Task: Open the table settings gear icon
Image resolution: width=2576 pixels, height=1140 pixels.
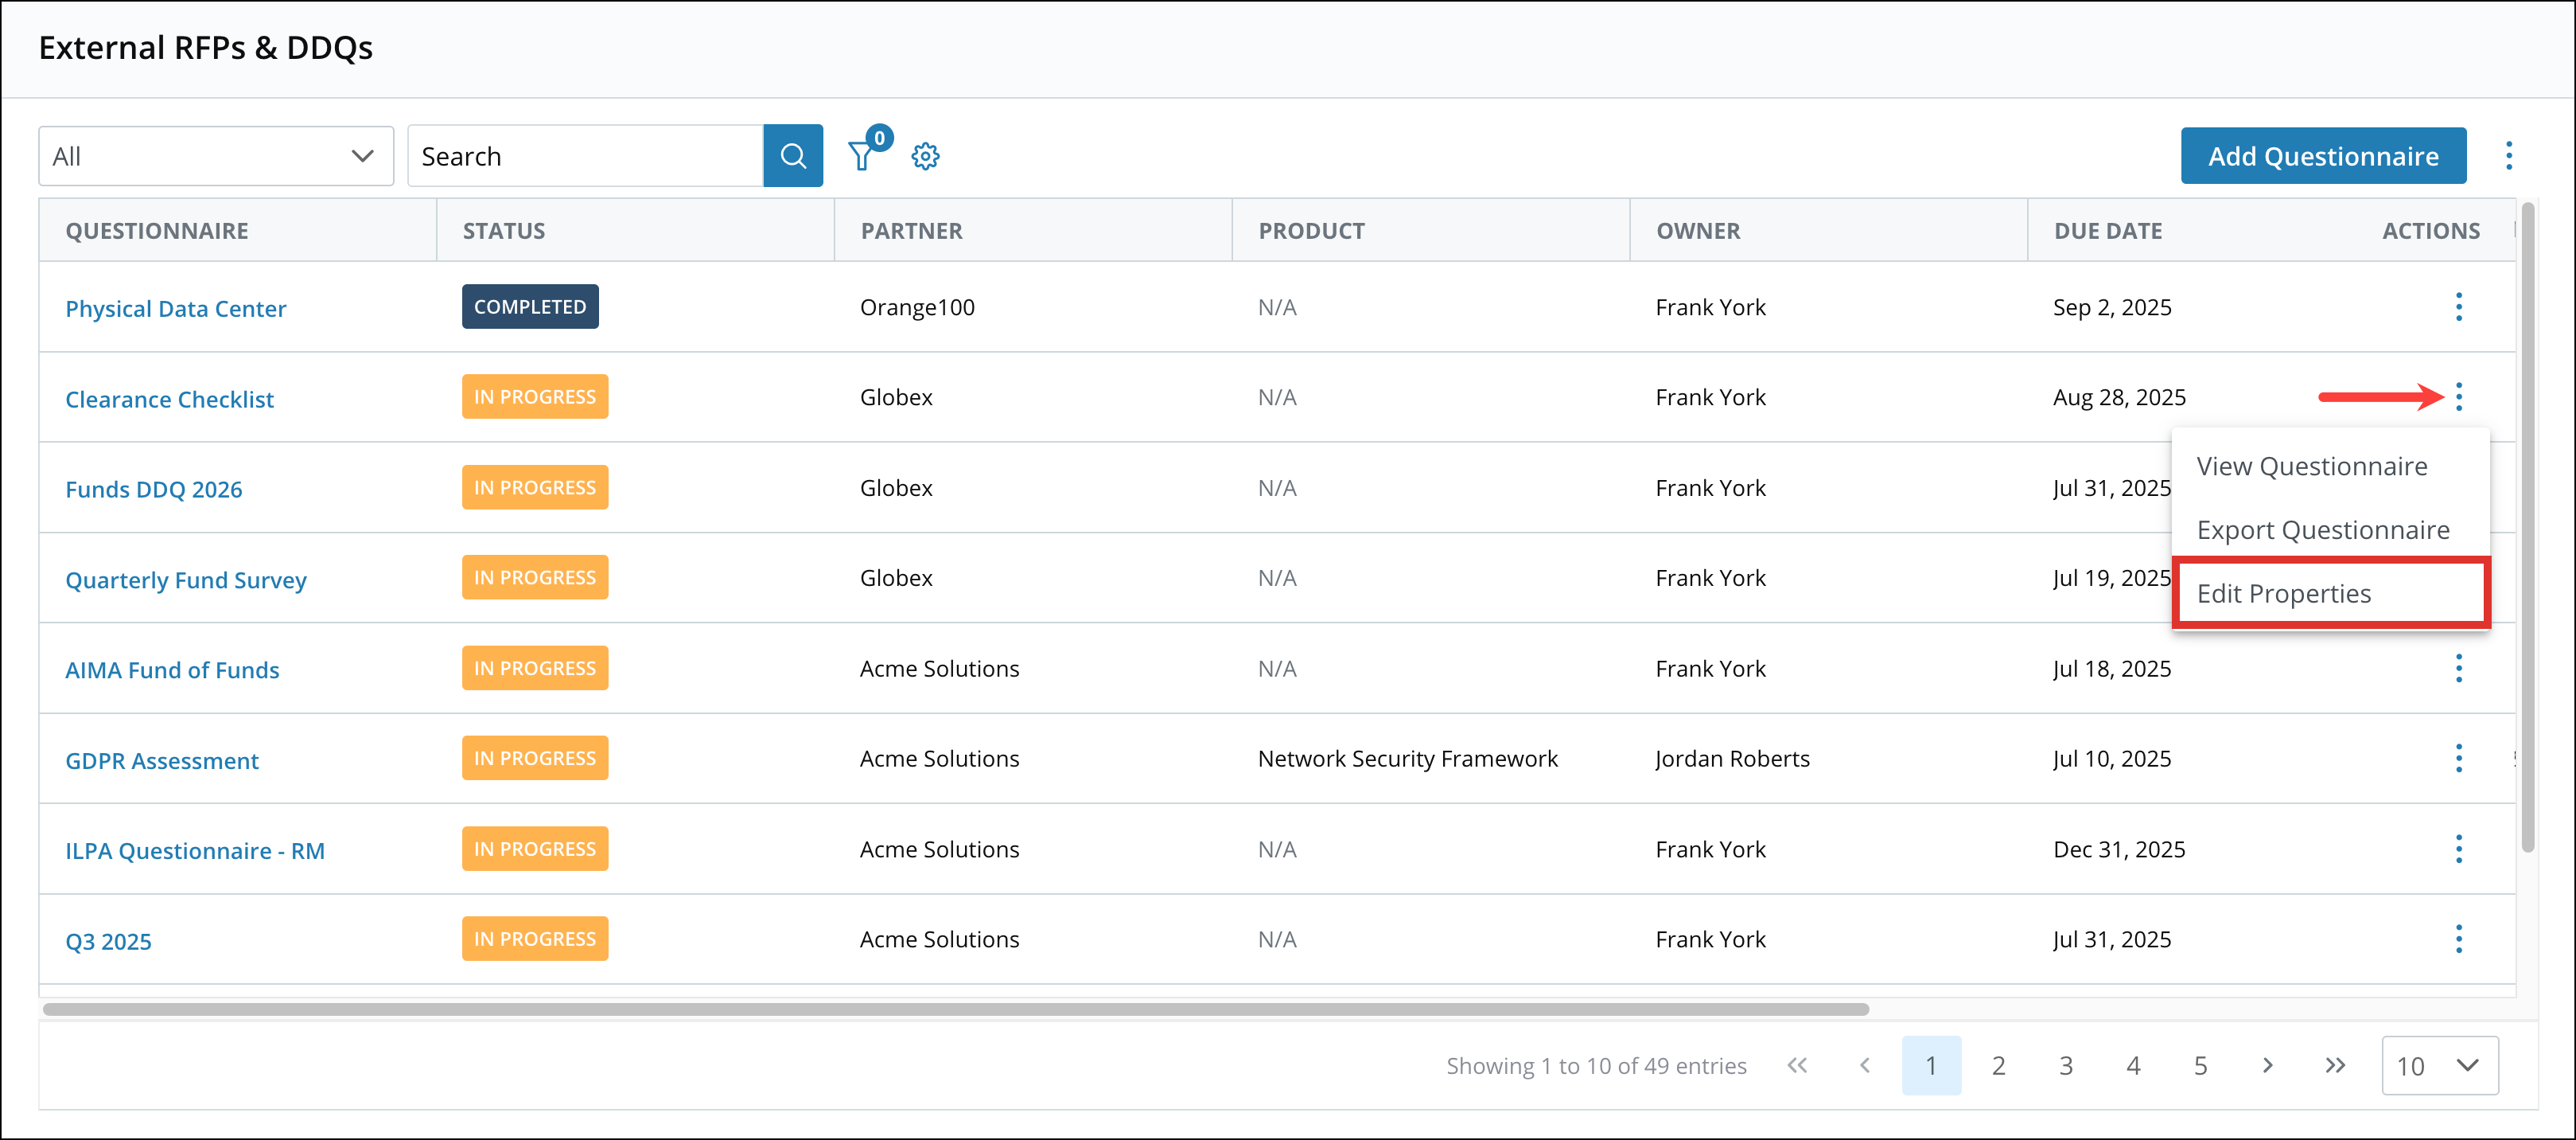Action: (x=925, y=155)
